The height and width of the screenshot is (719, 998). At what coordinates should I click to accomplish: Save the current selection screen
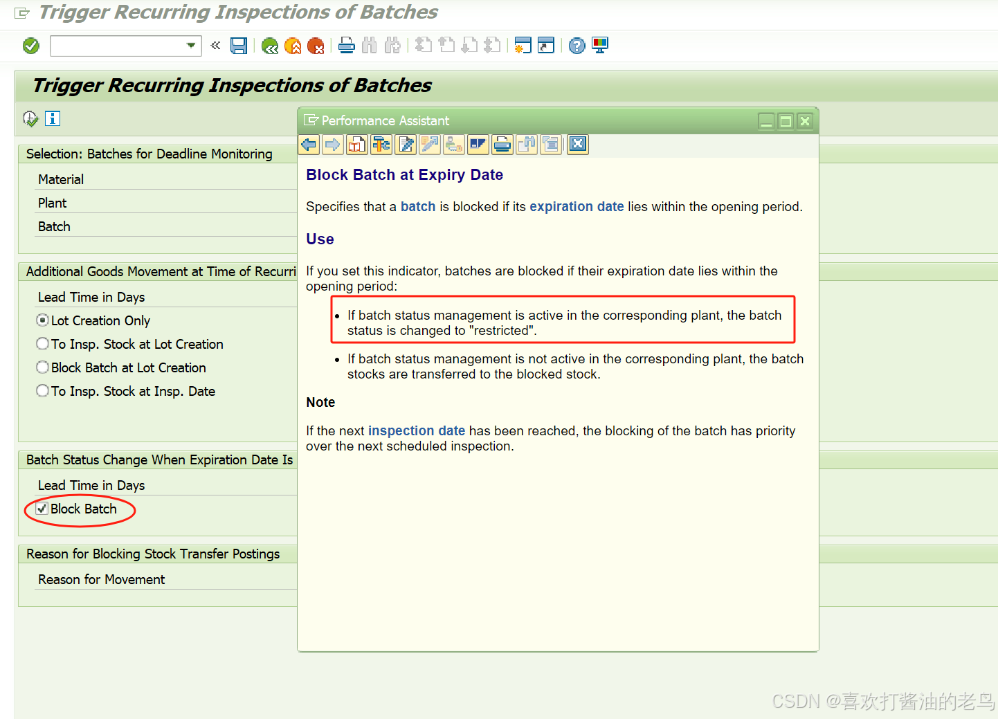[x=239, y=45]
